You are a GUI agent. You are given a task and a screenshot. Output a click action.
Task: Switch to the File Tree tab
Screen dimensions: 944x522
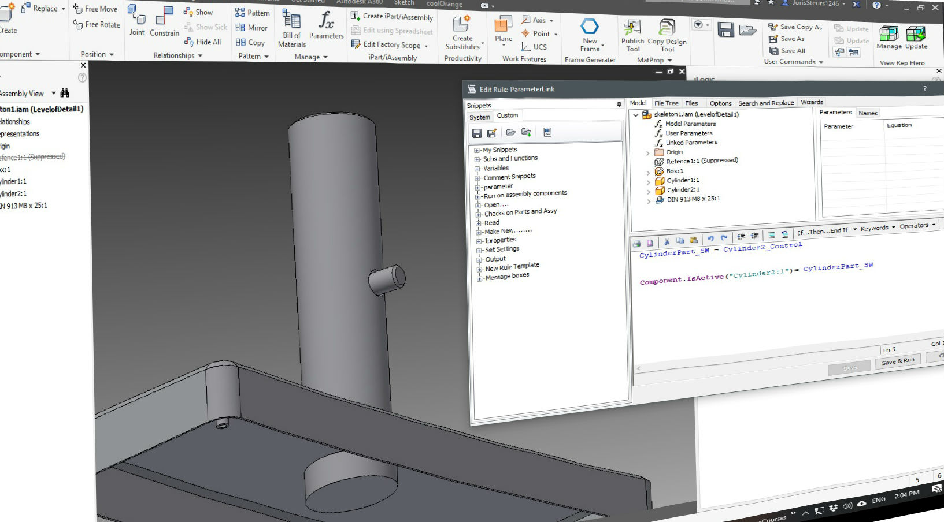(666, 103)
